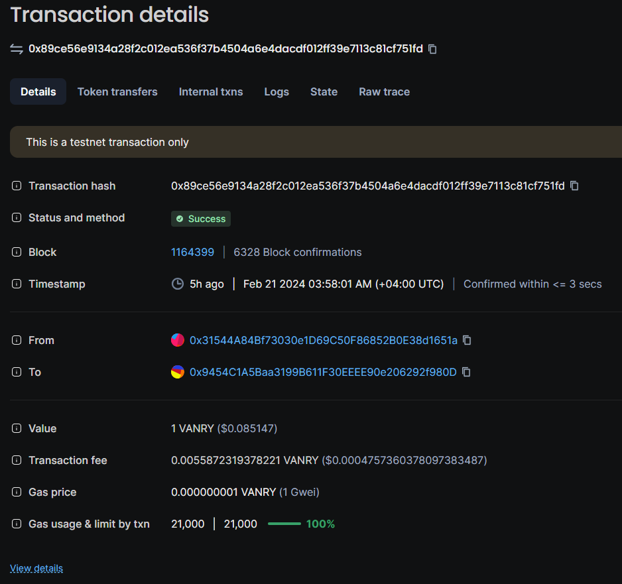This screenshot has width=622, height=584.
Task: Click info icon beside Gas price
Action: (x=17, y=492)
